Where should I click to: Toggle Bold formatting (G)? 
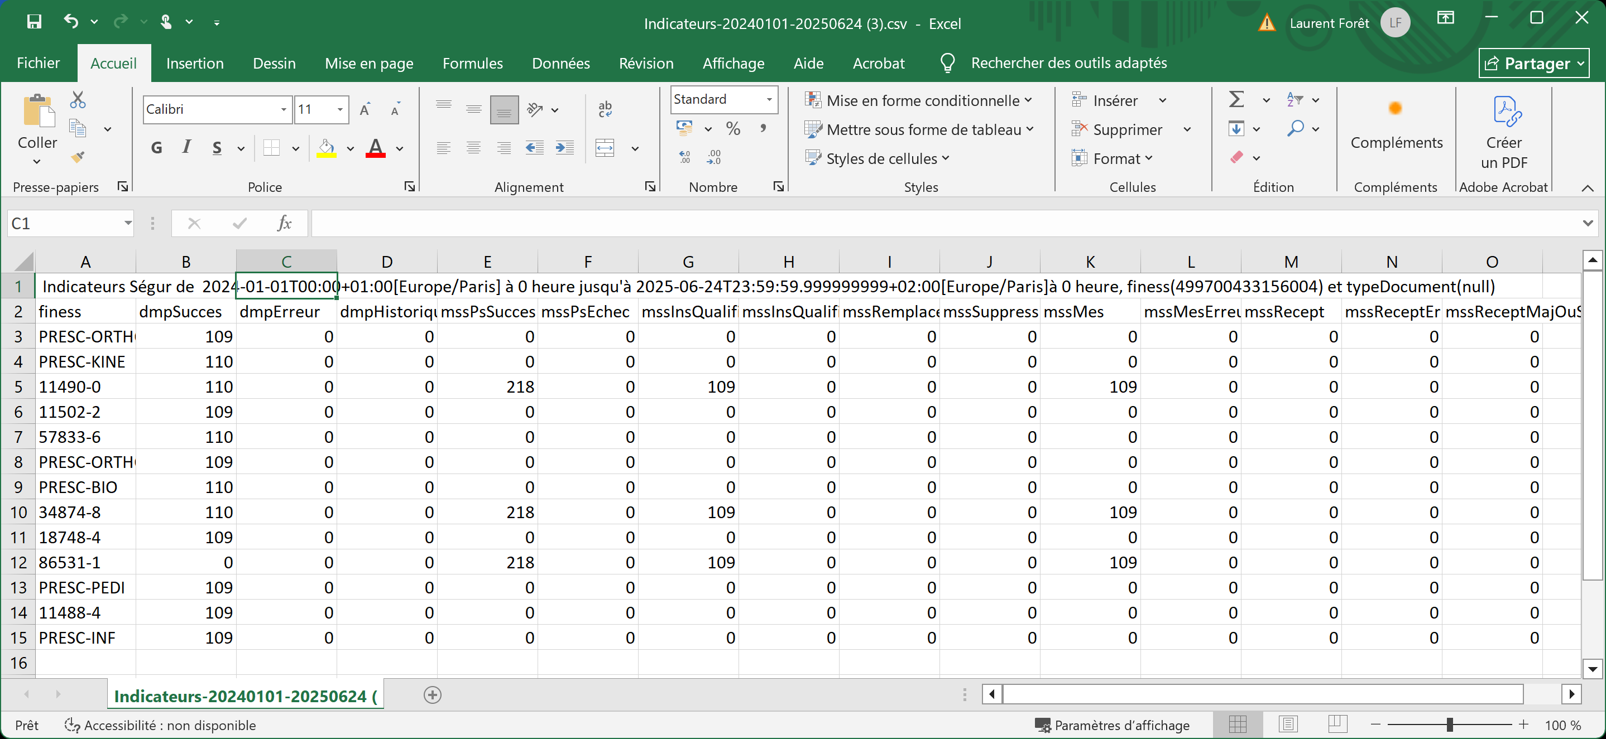click(156, 148)
